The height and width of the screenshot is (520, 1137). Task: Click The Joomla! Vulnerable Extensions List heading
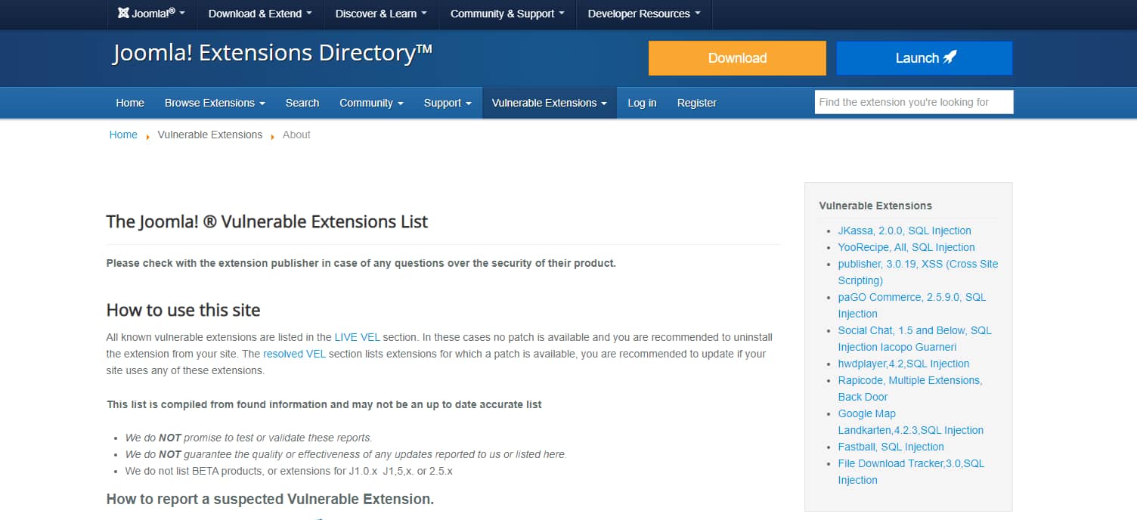(x=267, y=221)
